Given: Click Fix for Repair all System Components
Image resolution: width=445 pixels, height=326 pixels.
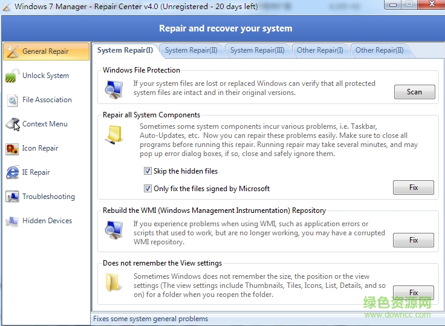Looking at the screenshot, I should [414, 187].
